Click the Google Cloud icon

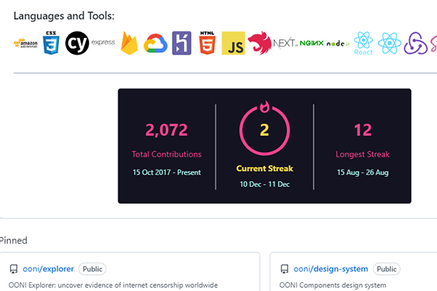155,44
